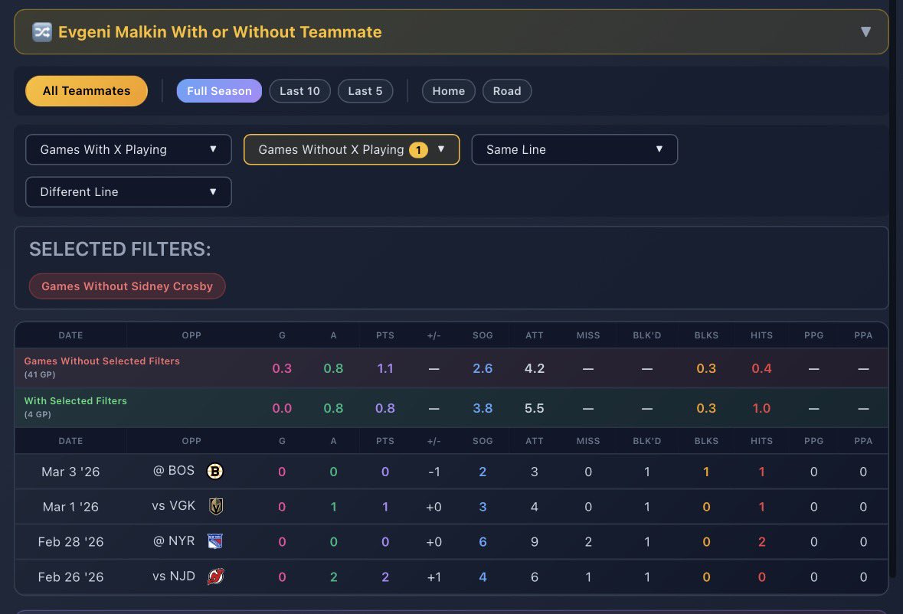
Task: Click the -1 plus/minus for Mar 3 game
Action: pos(434,472)
